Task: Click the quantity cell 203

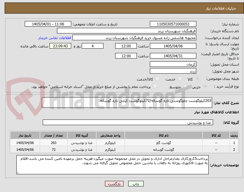Action: (54, 143)
